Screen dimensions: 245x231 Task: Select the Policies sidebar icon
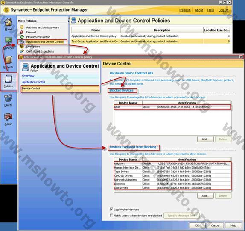tap(8, 79)
